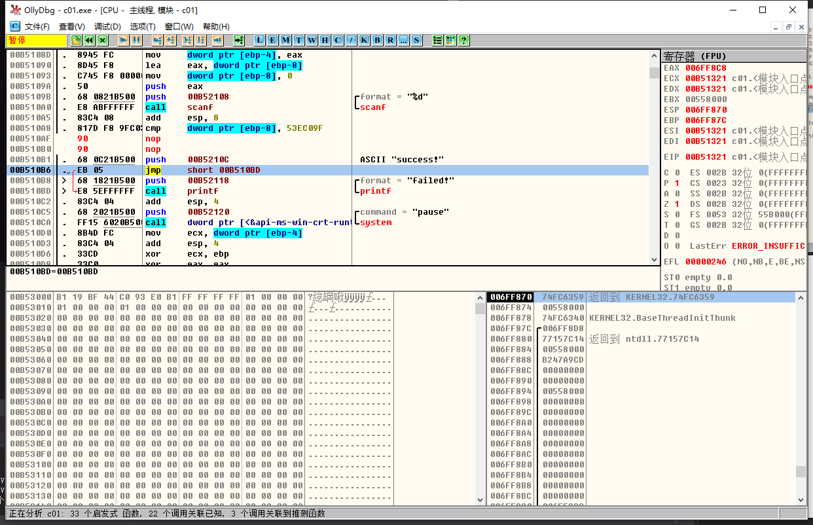This screenshot has height=525, width=813.
Task: Click the LastErr ERROR_INSUFFIC entry
Action: 748,246
